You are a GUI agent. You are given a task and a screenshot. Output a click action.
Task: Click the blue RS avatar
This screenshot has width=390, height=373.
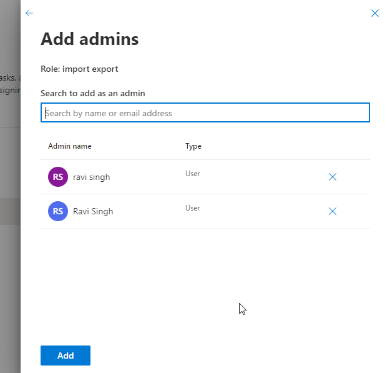pyautogui.click(x=58, y=211)
